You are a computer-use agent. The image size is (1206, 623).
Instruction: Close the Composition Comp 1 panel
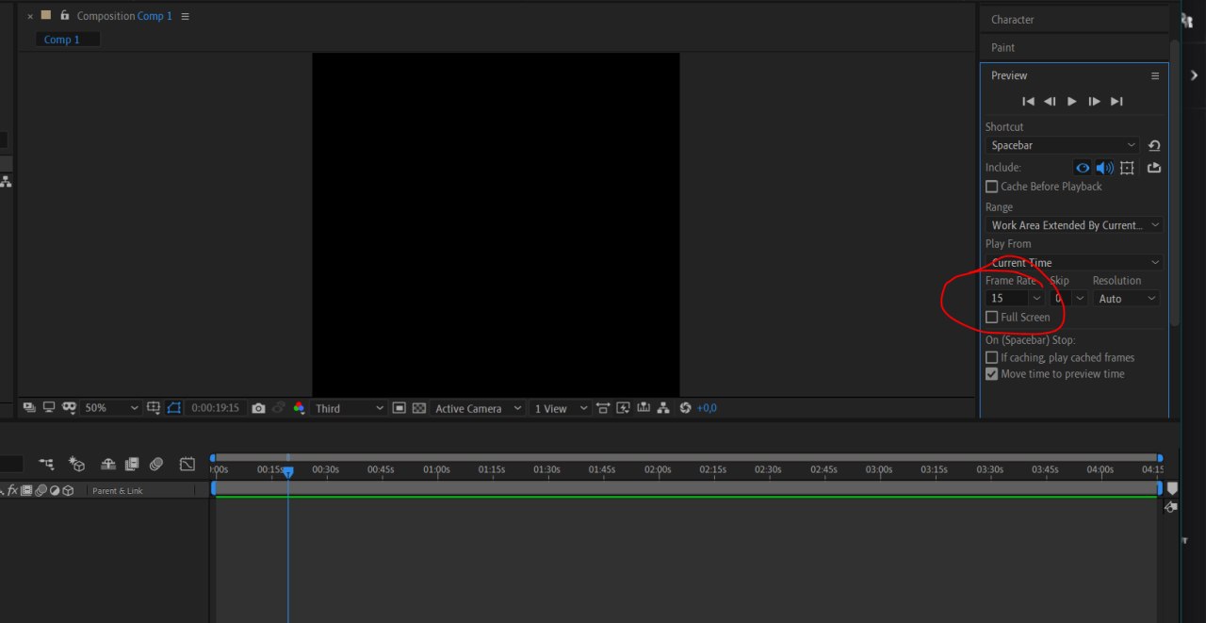(x=30, y=16)
